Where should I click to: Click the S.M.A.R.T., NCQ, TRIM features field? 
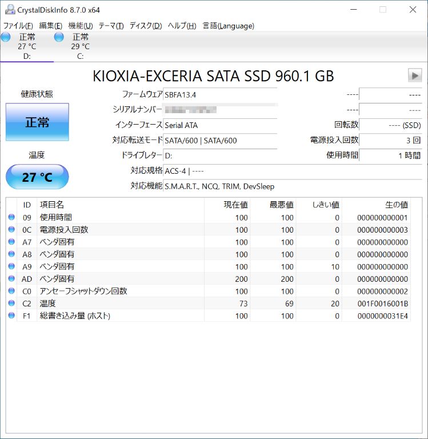click(x=293, y=186)
